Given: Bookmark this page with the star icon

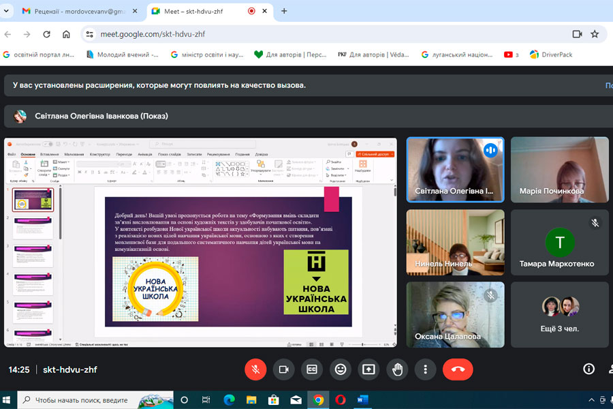Looking at the screenshot, I should tap(595, 34).
